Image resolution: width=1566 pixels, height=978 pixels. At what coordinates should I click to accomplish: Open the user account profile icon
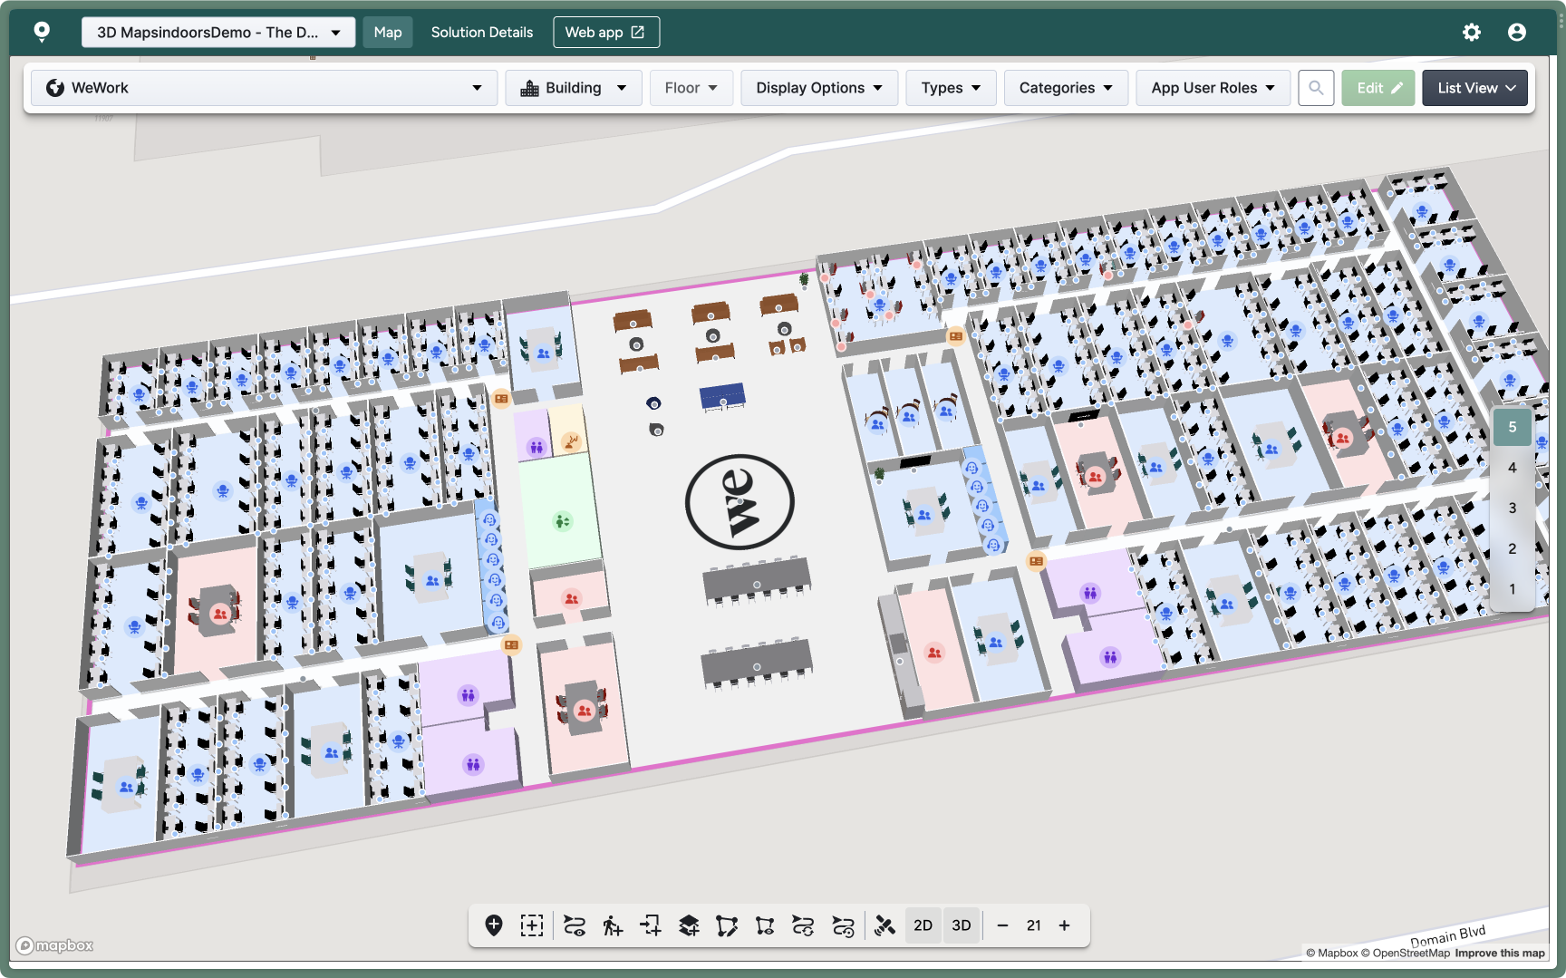(1517, 33)
